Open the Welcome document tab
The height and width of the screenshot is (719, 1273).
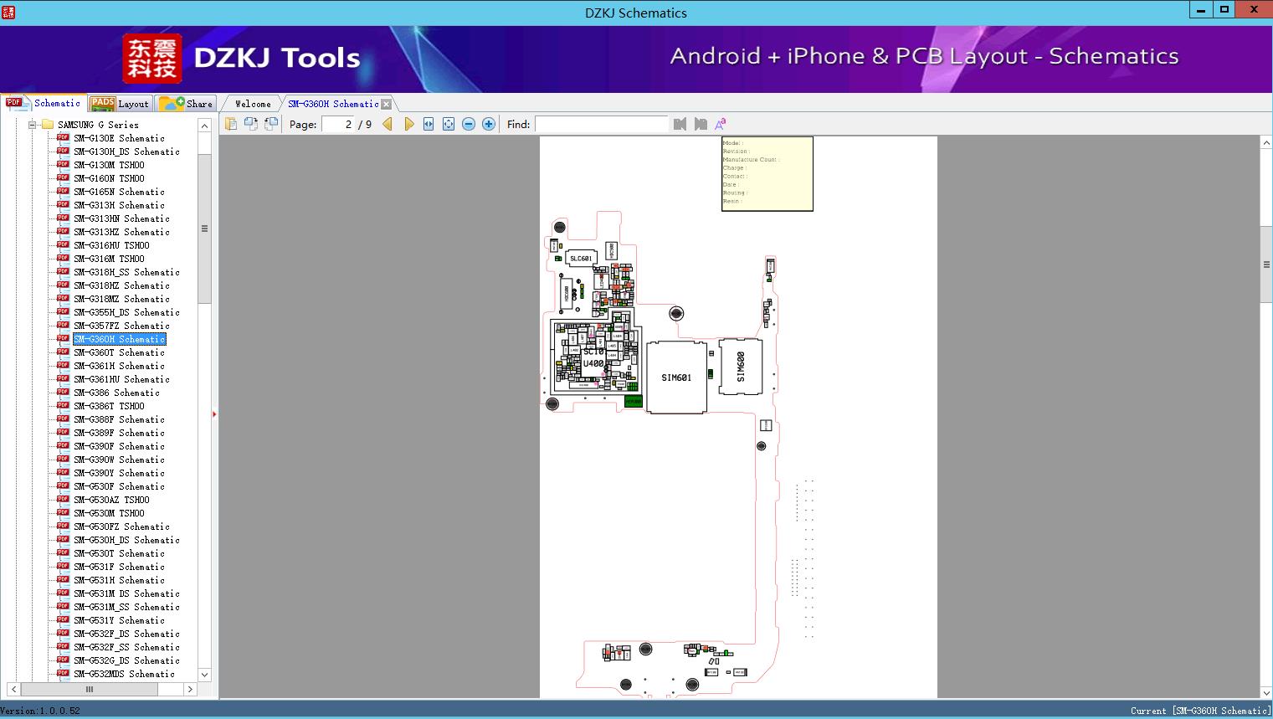(x=253, y=105)
